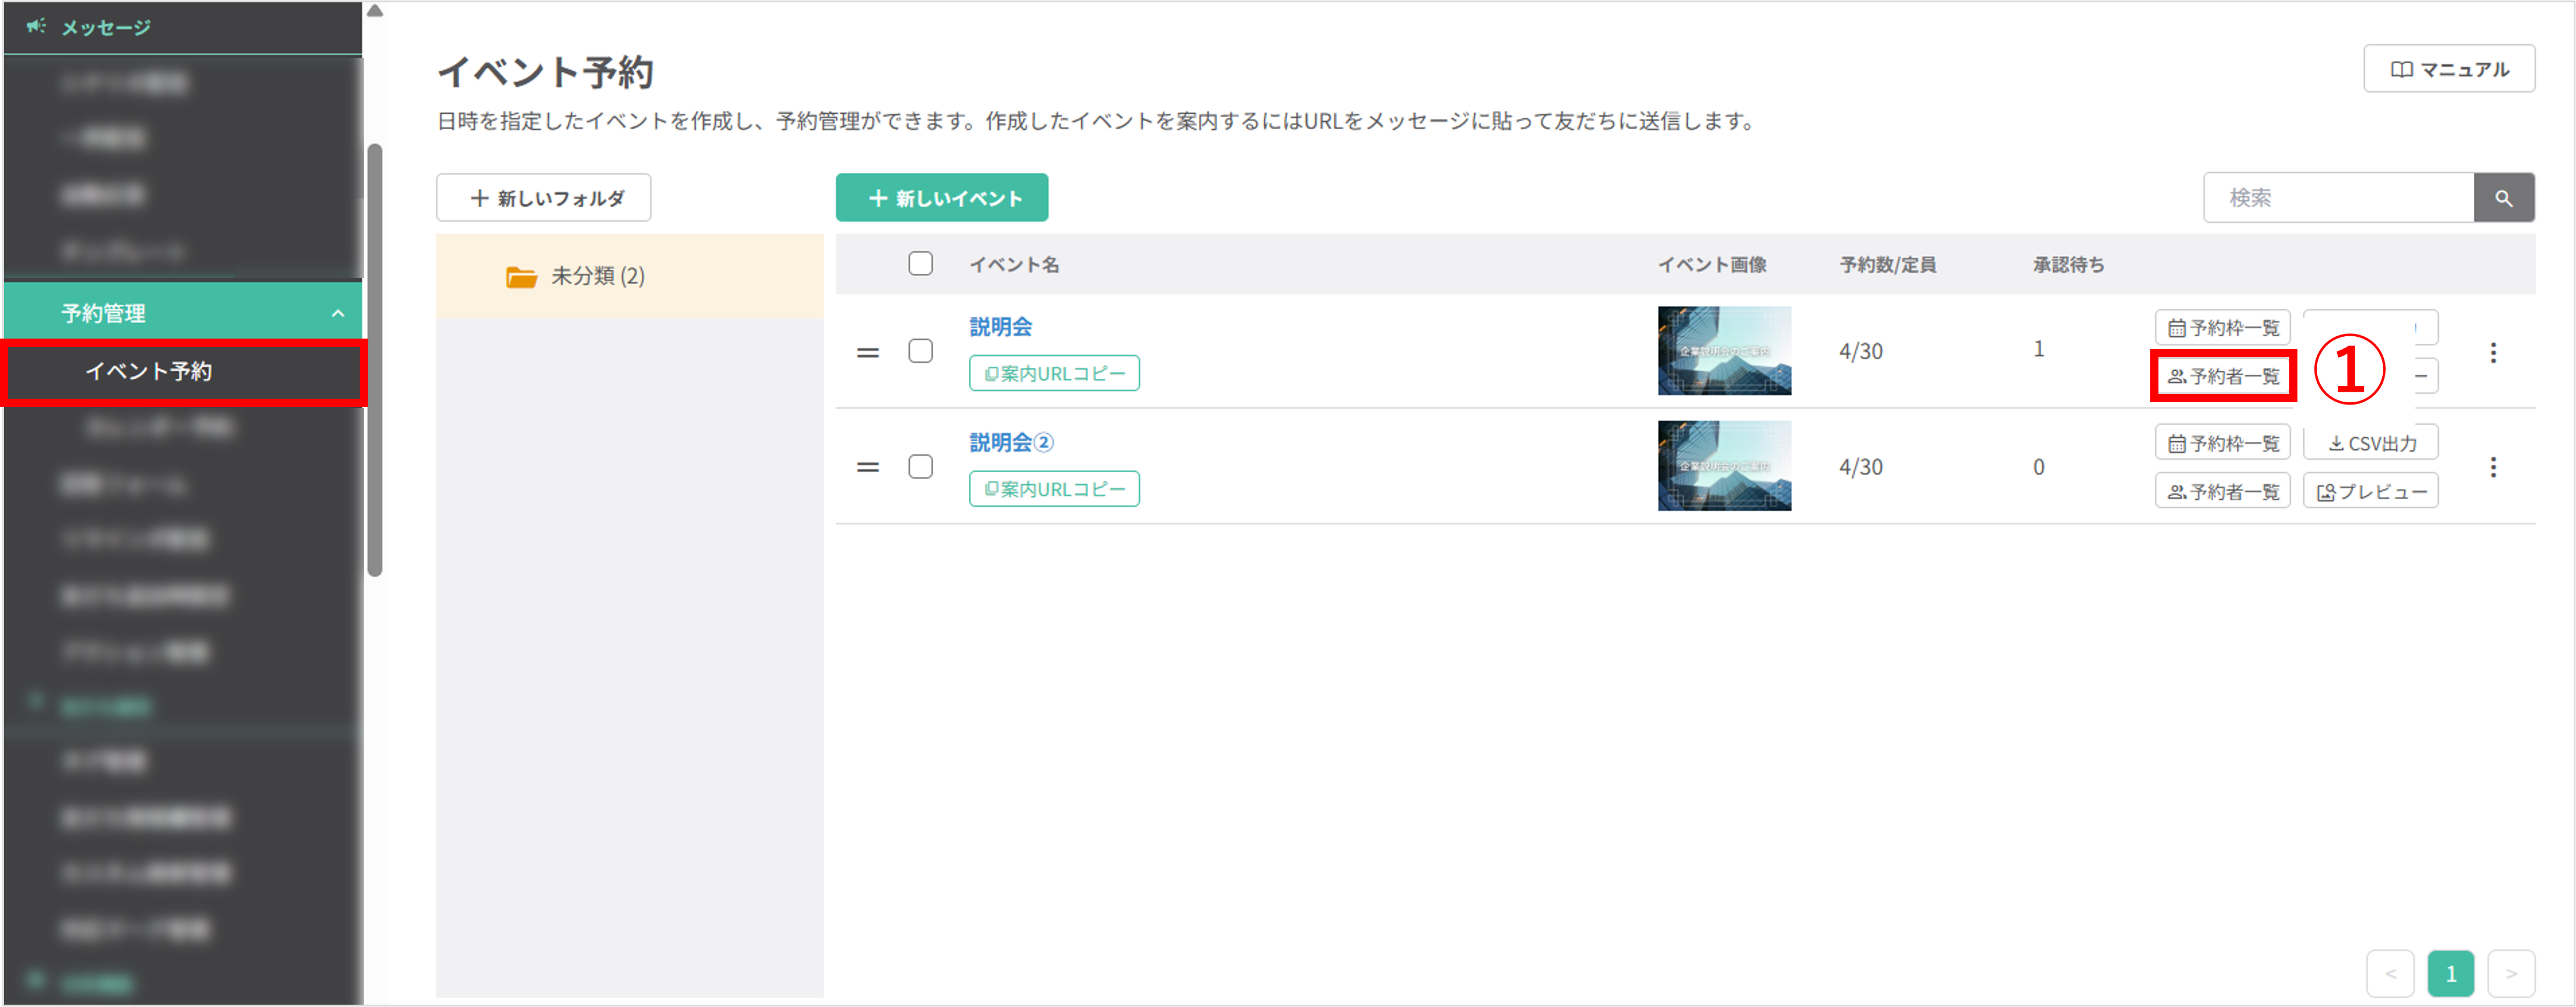Open 予約枠一覧 for 説明会②
This screenshot has width=2576, height=1007.
[2222, 443]
